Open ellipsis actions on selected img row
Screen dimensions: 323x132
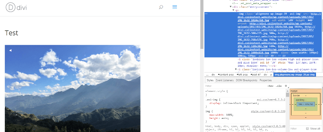(x=206, y=14)
